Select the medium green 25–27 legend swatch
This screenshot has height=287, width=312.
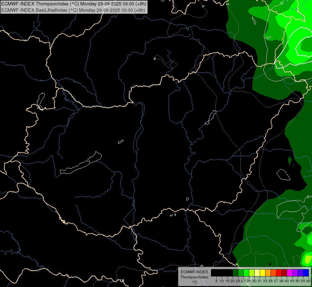click(x=241, y=273)
